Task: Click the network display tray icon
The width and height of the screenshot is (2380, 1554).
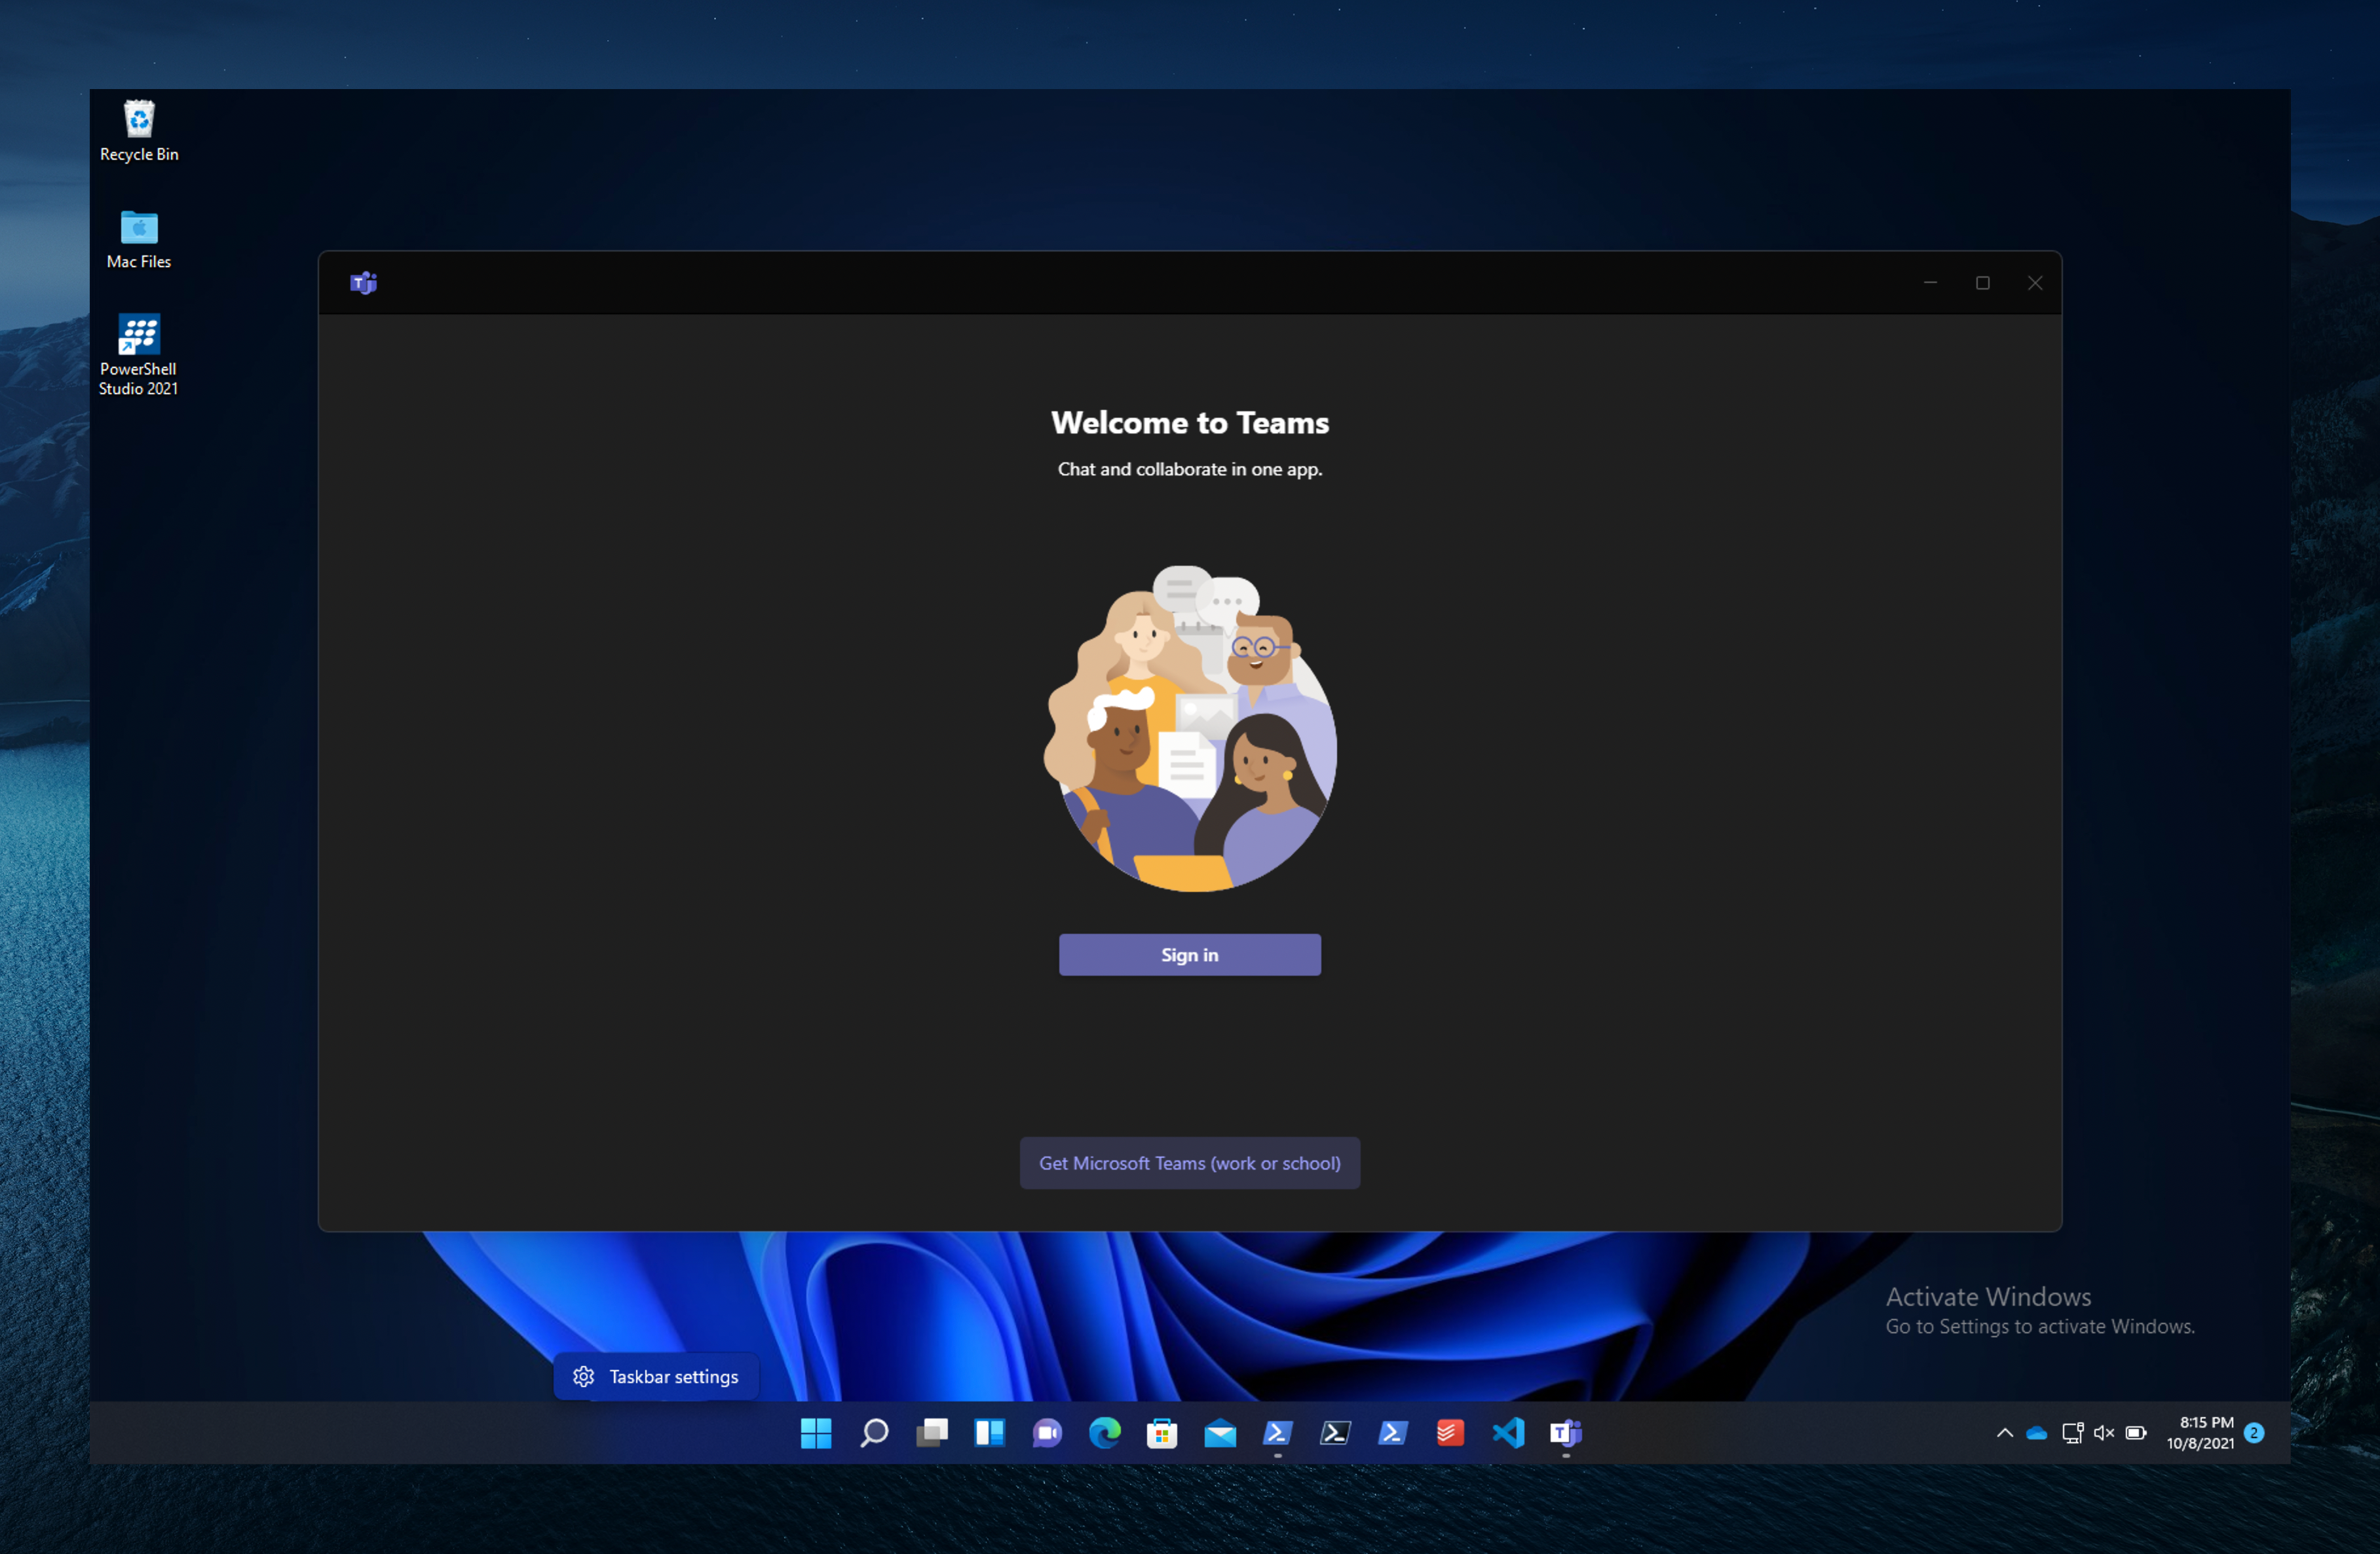Action: coord(2072,1432)
